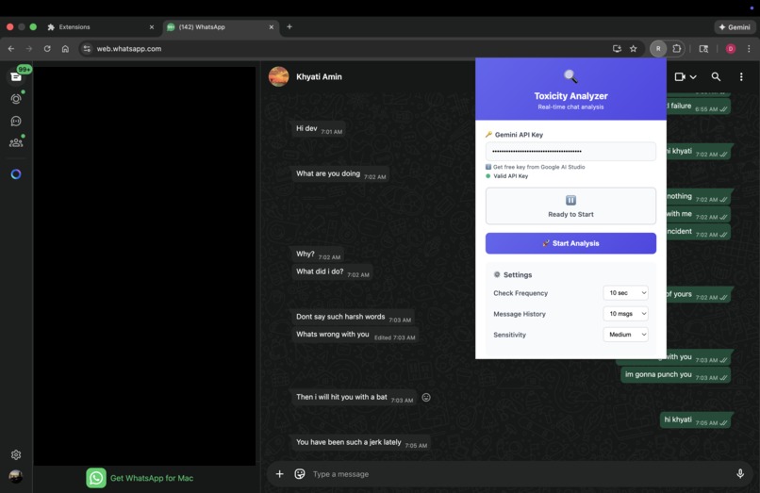Select 'Dont say such harsh words' message
Image resolution: width=760 pixels, height=493 pixels.
coord(353,317)
